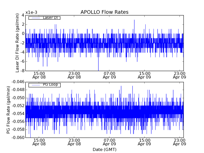The image size is (204, 153).
Task: Click y-tick "-0.054" on PG Loop plot
Action: 18,114
